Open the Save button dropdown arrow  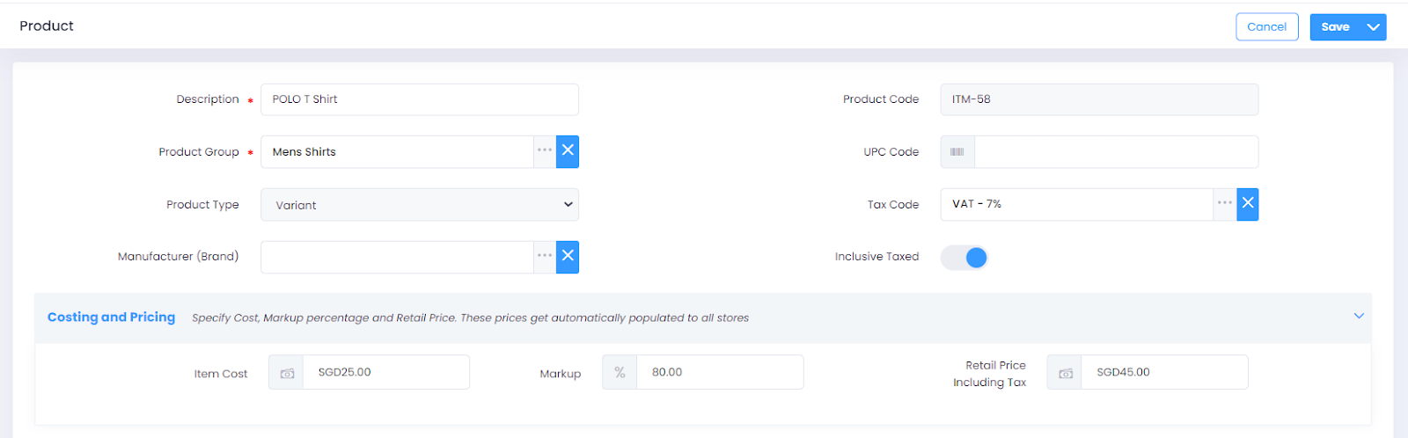(1373, 27)
